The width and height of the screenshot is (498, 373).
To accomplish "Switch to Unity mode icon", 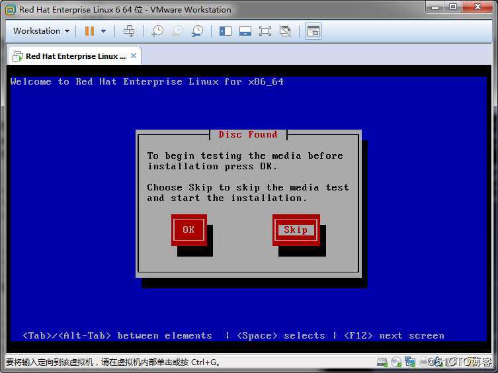I will [285, 31].
